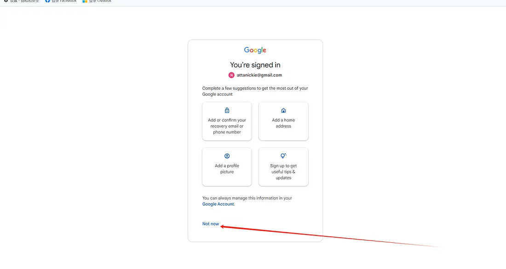Screen dimensions: 506x269
Task: Click the 'You're signed in' heading
Action: (x=255, y=65)
